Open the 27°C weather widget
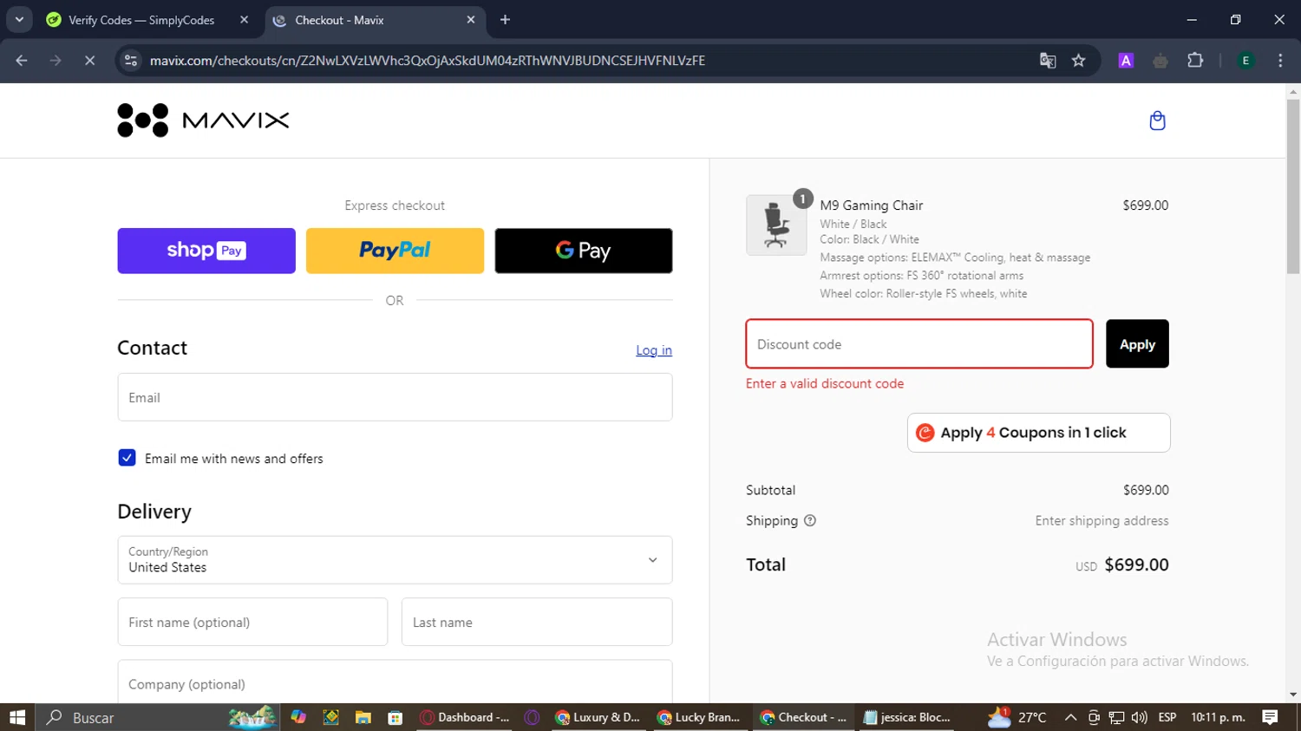This screenshot has width=1301, height=731. point(1018,717)
